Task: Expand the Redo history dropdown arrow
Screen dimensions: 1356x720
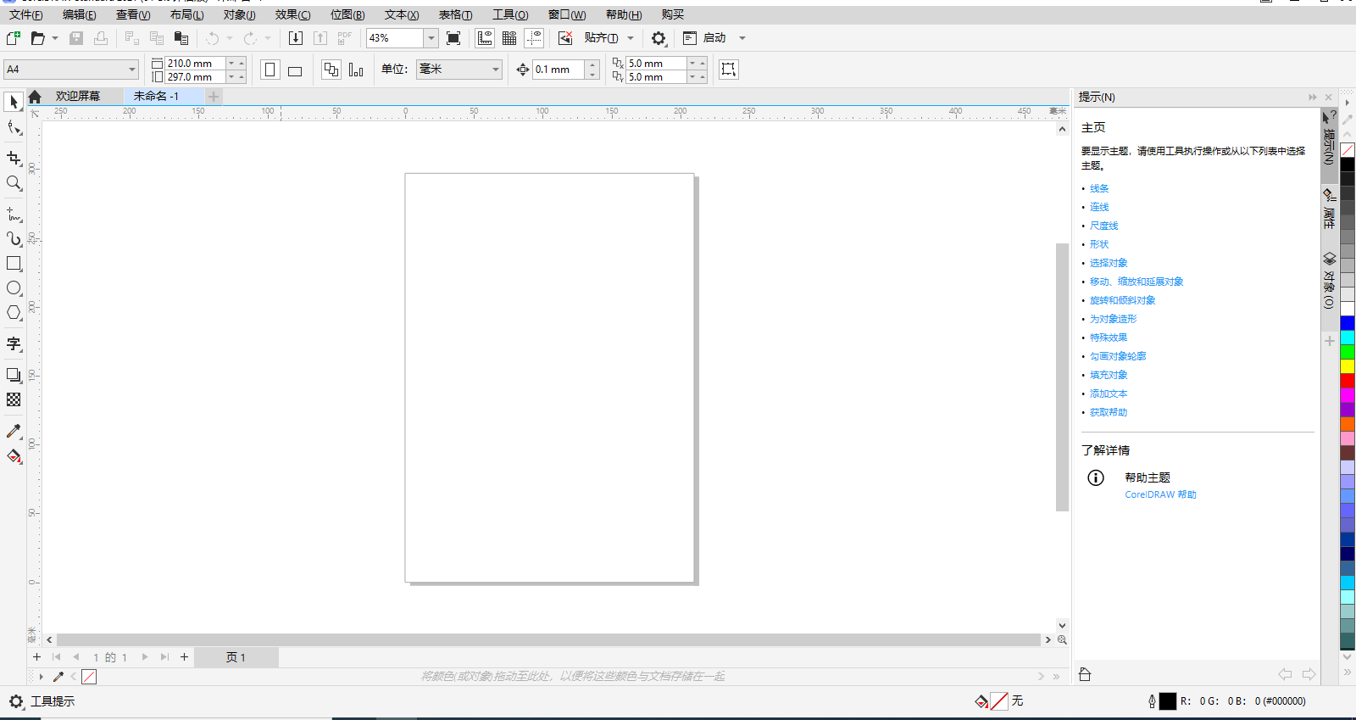Action: coord(268,38)
